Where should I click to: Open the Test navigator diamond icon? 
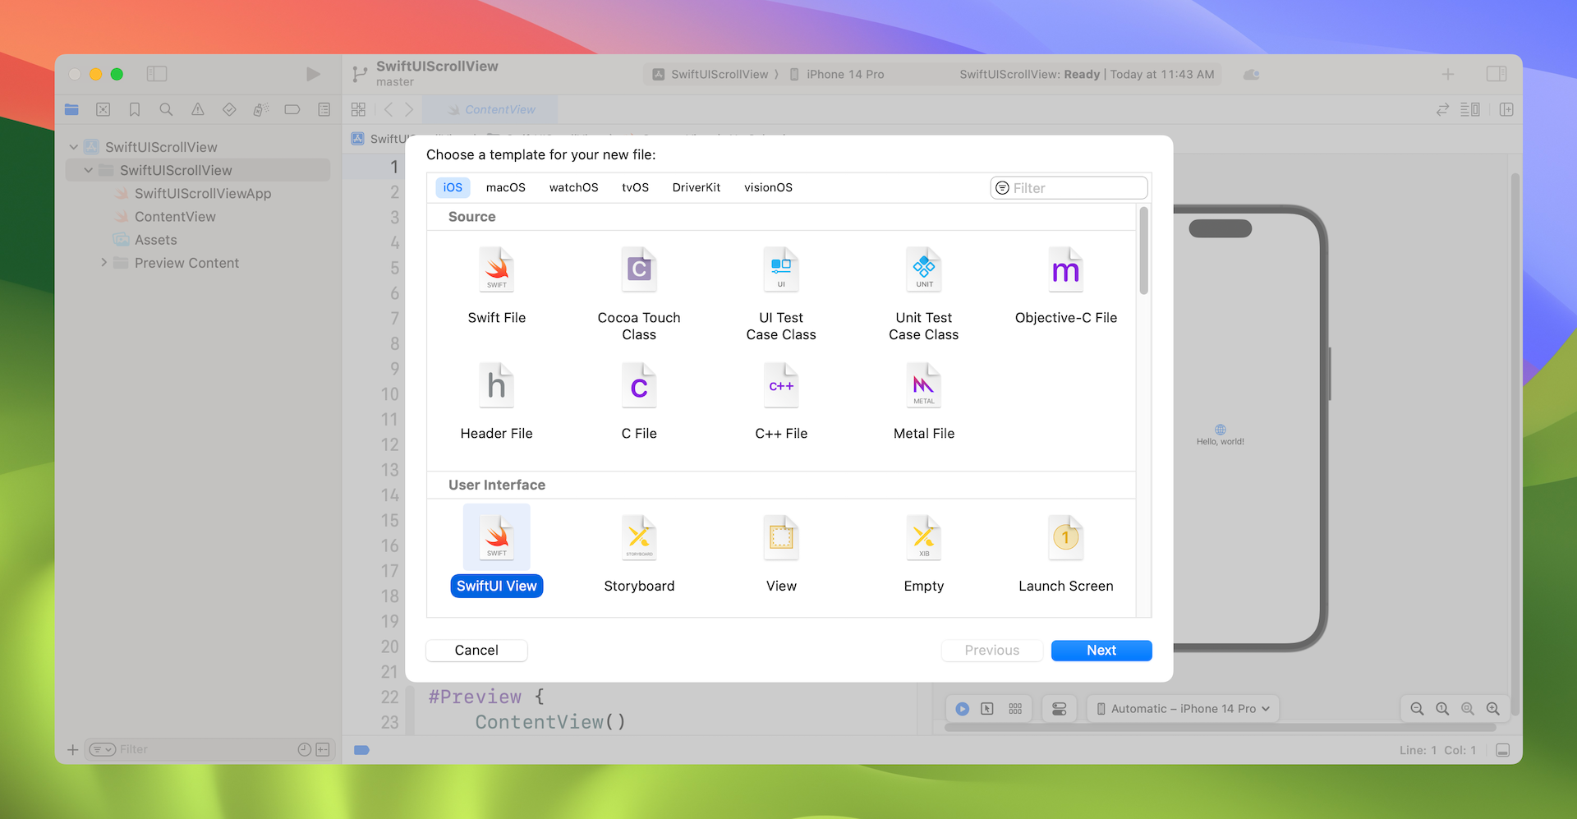click(x=229, y=109)
